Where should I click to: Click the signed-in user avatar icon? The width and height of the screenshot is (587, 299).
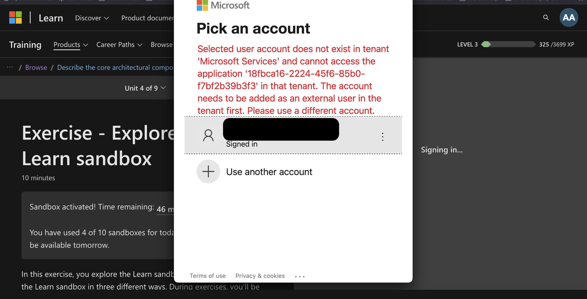click(x=208, y=135)
